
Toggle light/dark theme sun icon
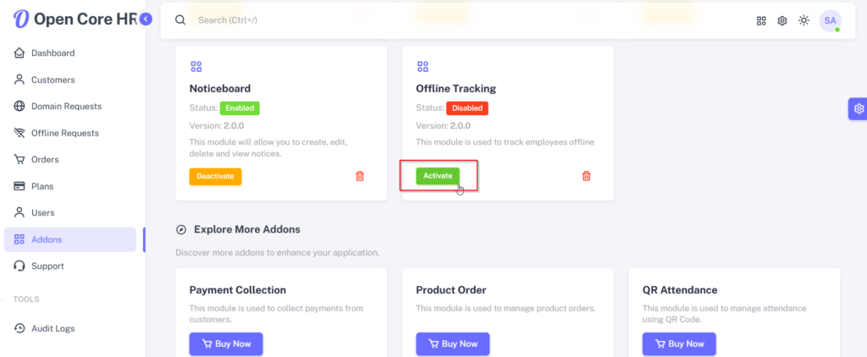(x=803, y=20)
